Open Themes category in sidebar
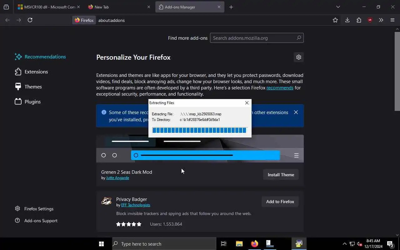This screenshot has width=400, height=250. pos(28,87)
